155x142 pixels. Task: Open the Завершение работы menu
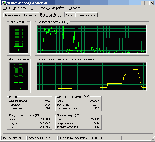point(53,8)
